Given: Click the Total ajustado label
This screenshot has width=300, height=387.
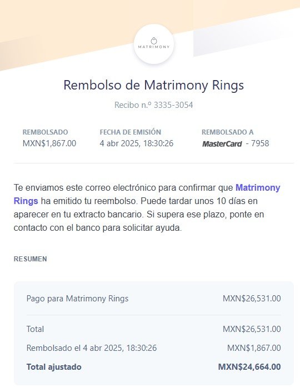Looking at the screenshot, I should click(54, 367).
